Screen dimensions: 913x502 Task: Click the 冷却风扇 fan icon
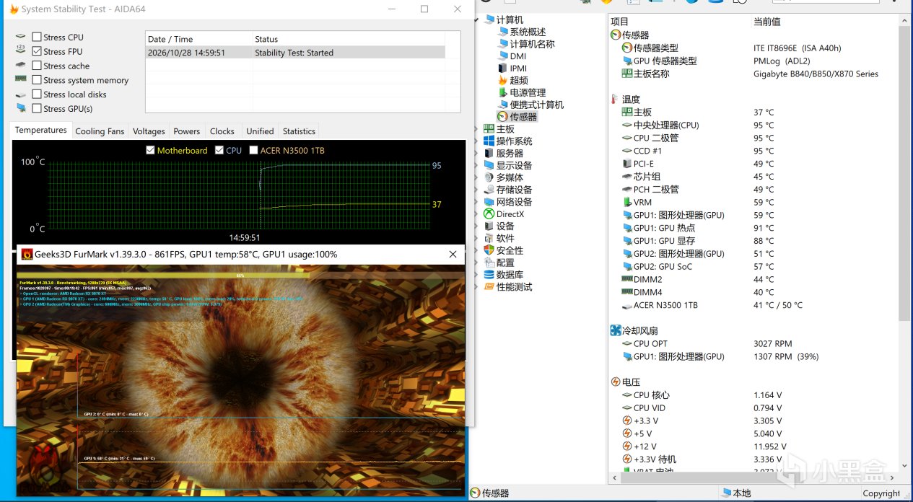[616, 330]
